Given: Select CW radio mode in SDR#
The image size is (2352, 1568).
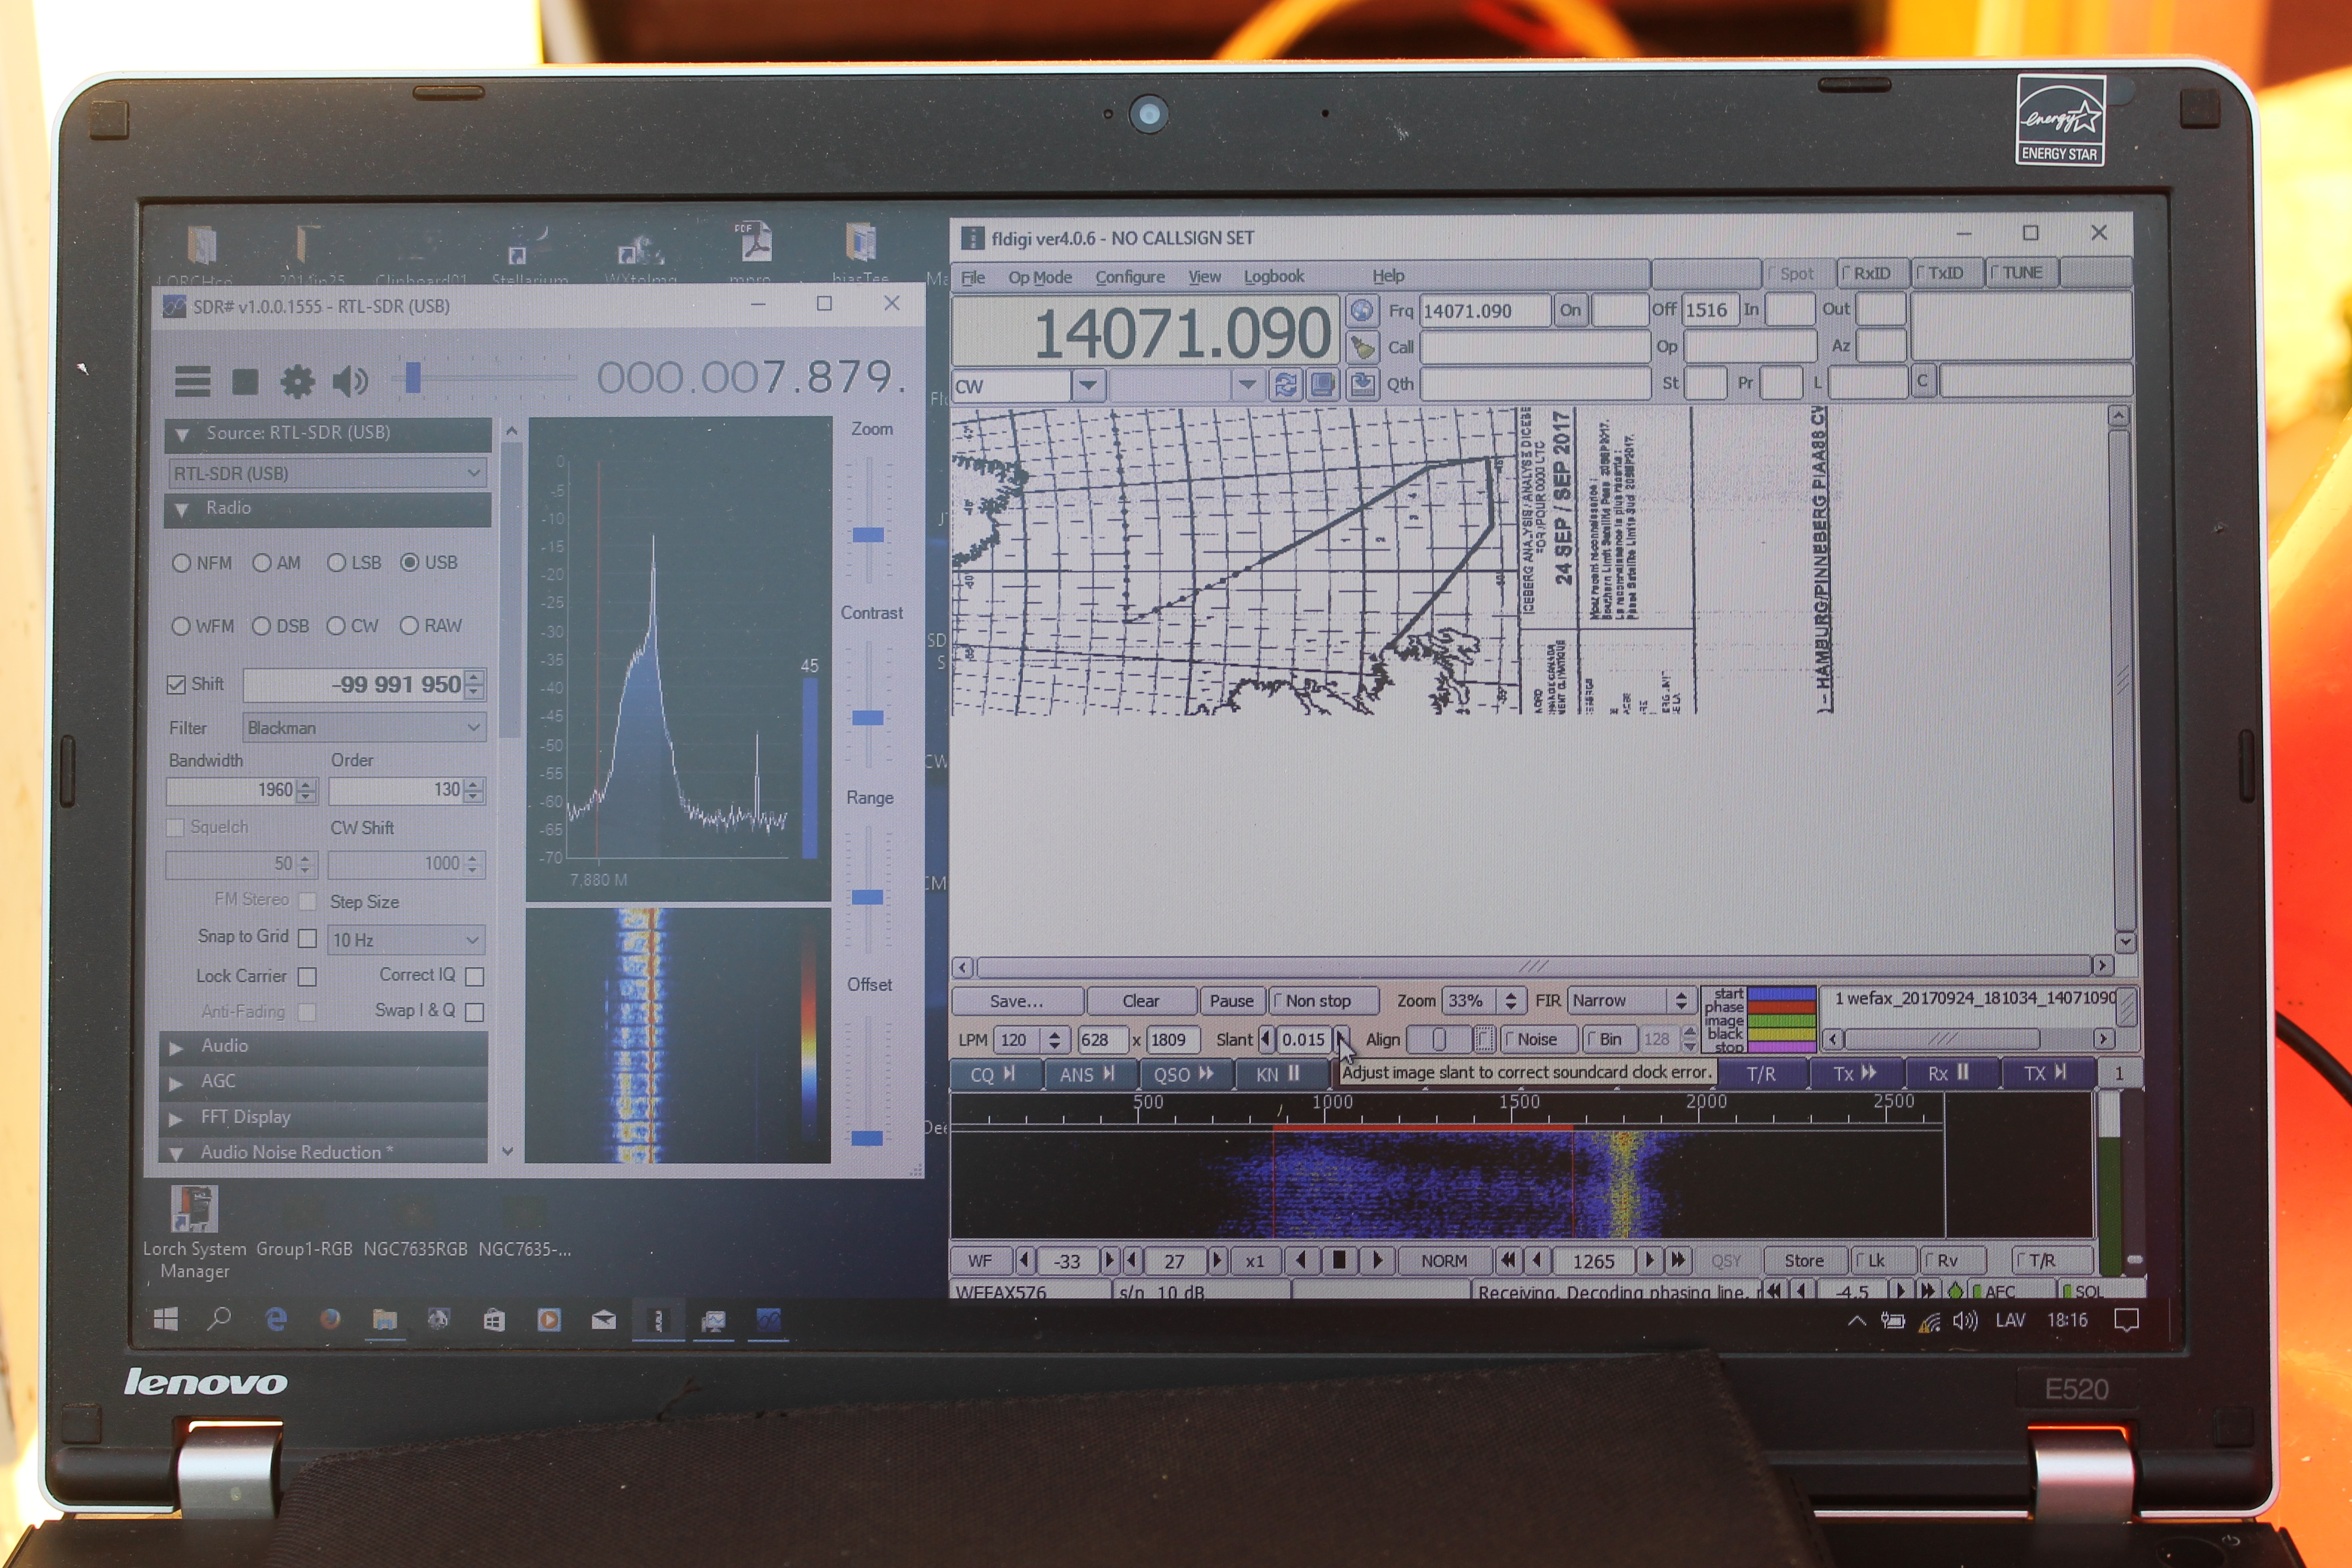Looking at the screenshot, I should pos(352,626).
